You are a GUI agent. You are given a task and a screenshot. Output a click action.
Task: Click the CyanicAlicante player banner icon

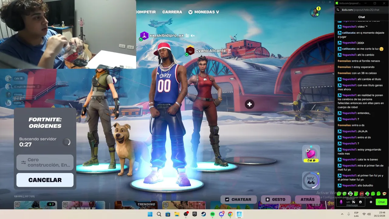click(190, 51)
